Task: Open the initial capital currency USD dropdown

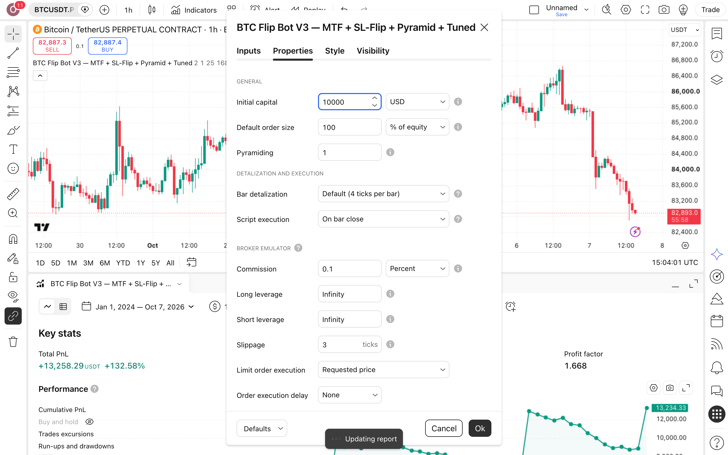Action: [417, 102]
